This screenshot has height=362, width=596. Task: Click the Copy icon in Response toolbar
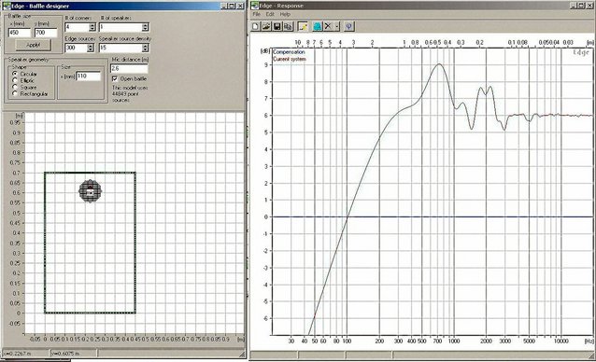tap(288, 26)
